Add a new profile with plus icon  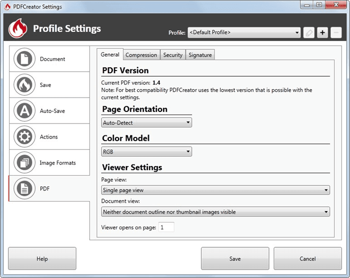(322, 33)
